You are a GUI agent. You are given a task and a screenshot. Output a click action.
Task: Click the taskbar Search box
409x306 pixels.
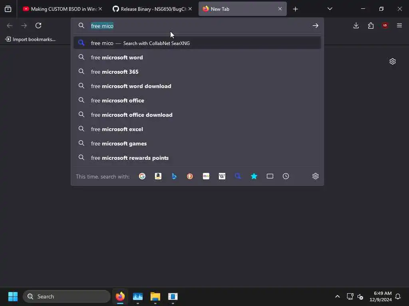click(x=67, y=296)
